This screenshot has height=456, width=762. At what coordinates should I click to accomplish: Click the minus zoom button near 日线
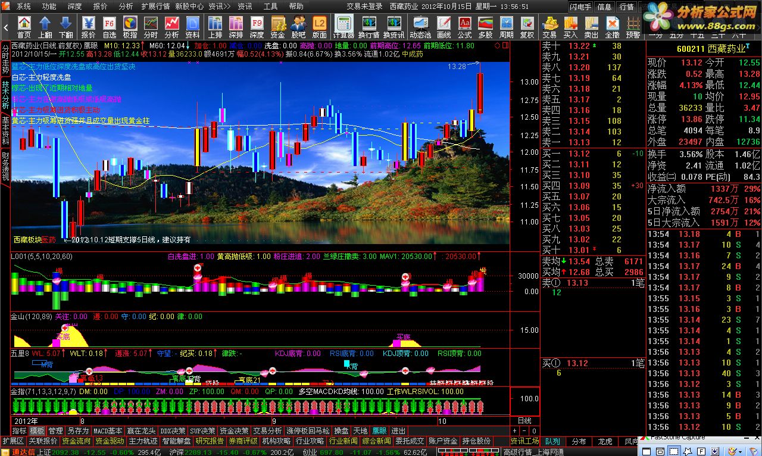click(525, 430)
